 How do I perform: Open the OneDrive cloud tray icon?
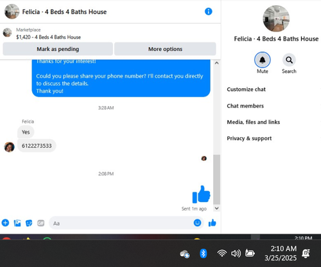click(x=184, y=253)
